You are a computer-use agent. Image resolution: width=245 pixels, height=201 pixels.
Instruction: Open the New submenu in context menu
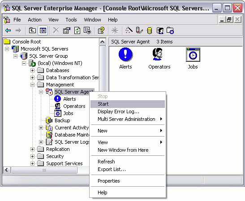coord(128,131)
